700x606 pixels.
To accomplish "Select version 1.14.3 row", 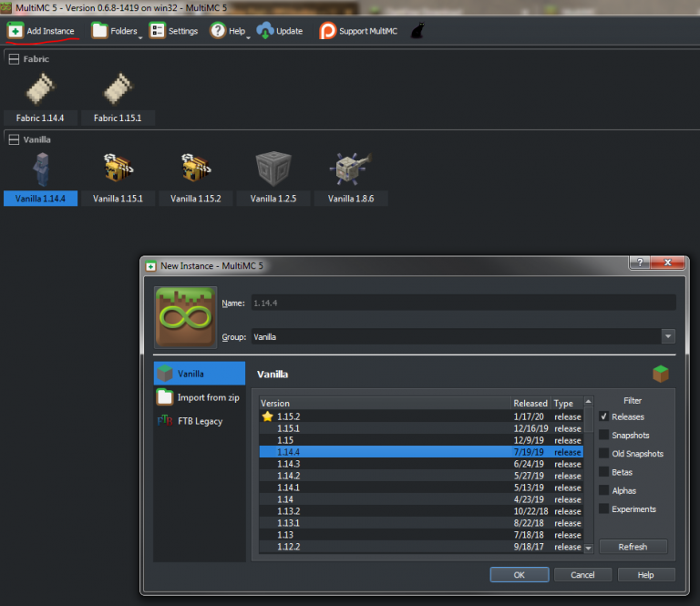I will tap(421, 464).
